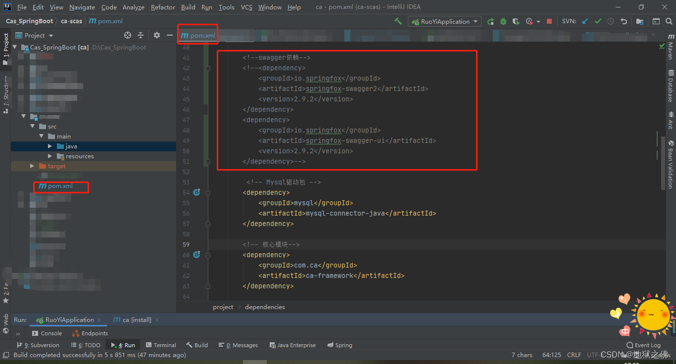Select pom.xml in the project tree
Image resolution: width=676 pixels, height=364 pixels.
[60, 186]
